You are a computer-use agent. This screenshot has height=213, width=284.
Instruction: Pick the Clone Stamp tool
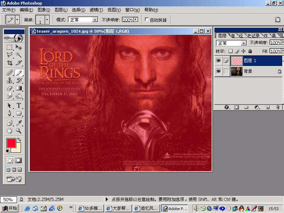(10, 80)
